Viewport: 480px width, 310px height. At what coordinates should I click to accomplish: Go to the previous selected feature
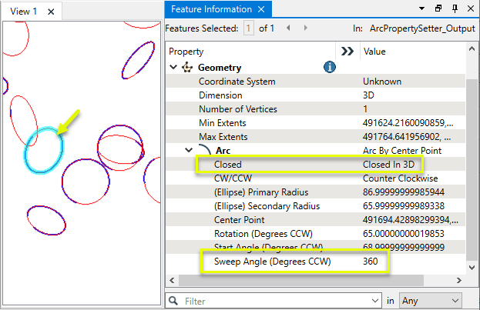tap(287, 28)
